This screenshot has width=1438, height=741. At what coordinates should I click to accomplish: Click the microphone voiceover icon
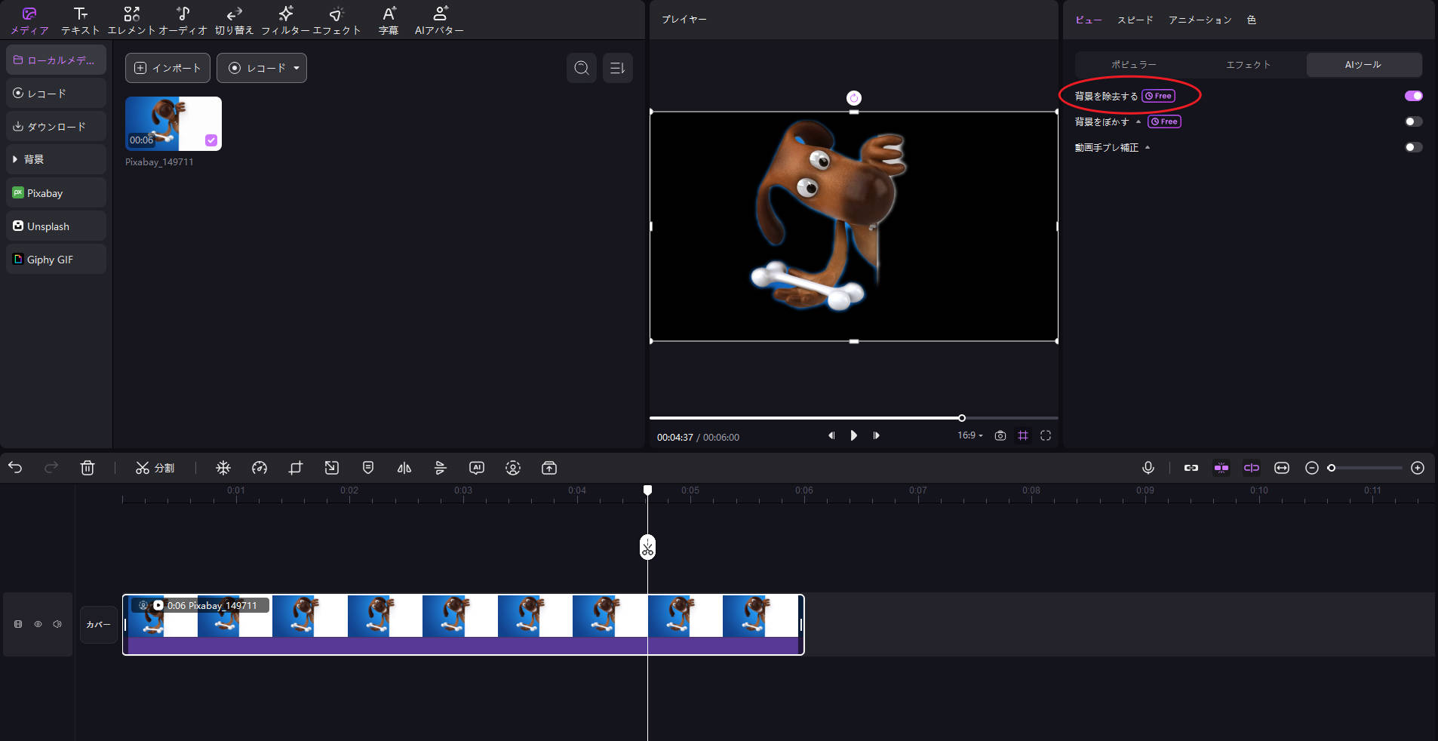click(1148, 468)
